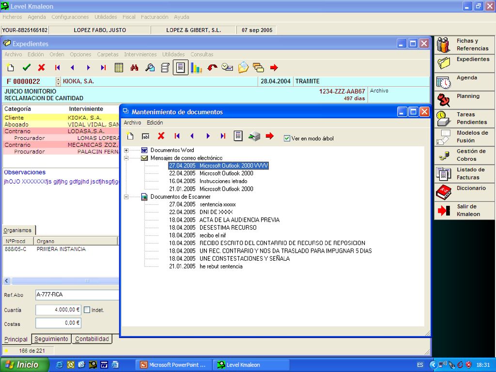Open Modelos de Fusión in the sidebar
Viewport: 496px width, 372px height.
coord(464,137)
